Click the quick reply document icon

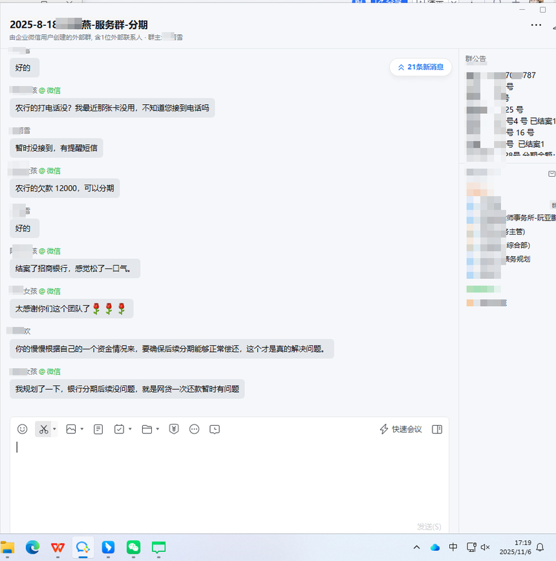98,429
